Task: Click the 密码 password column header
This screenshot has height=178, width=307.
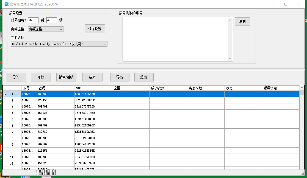Action: tap(56, 88)
